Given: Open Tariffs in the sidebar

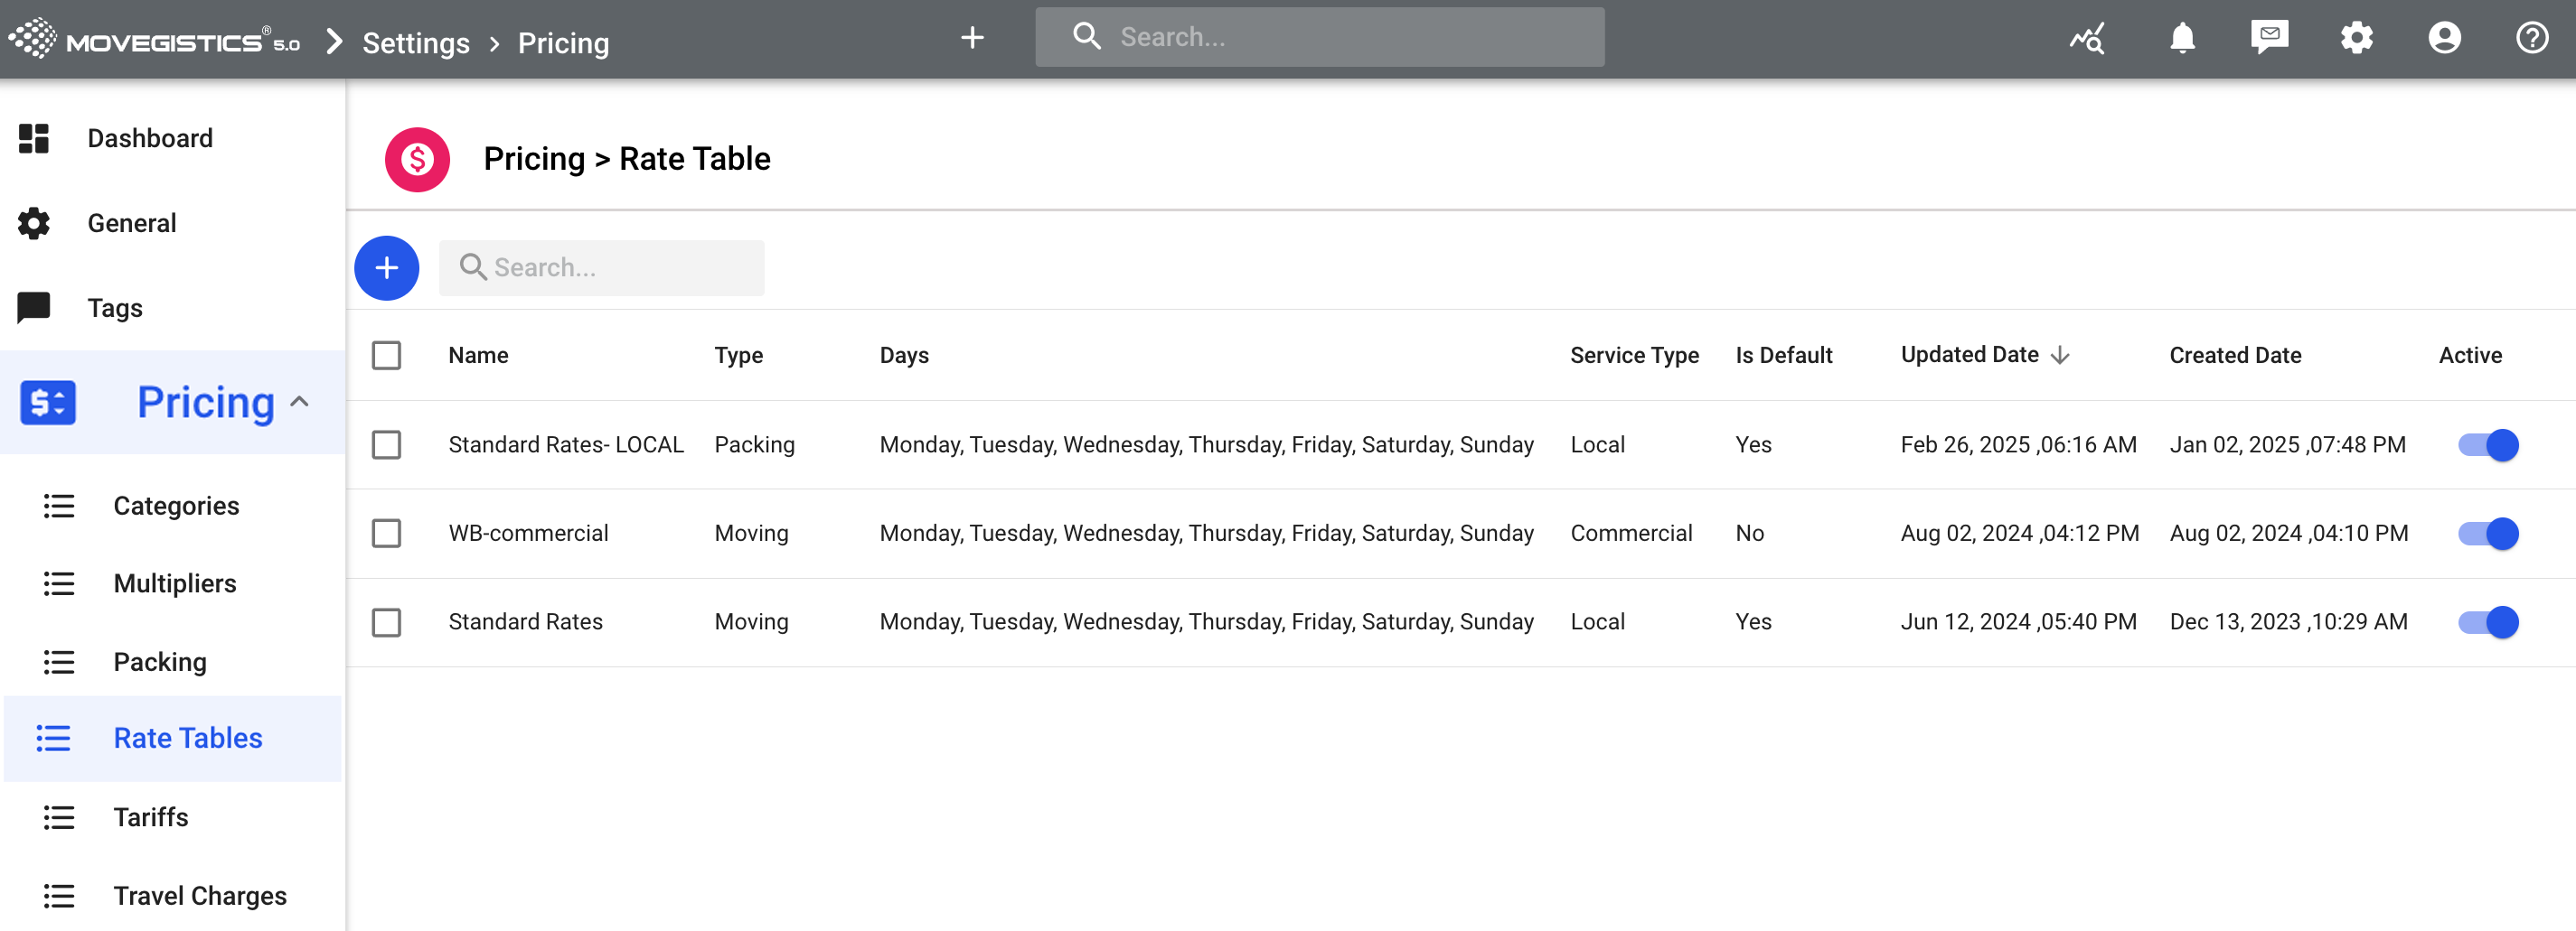Looking at the screenshot, I should click(151, 817).
